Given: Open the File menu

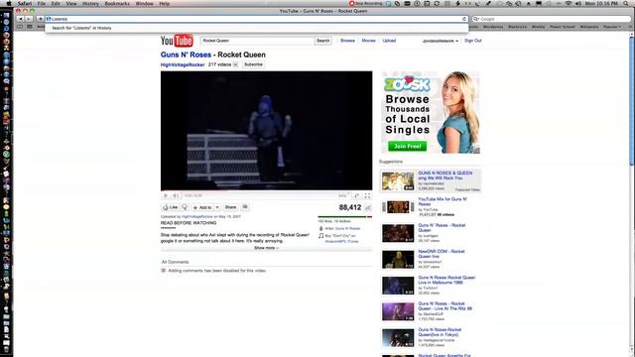Looking at the screenshot, I should pos(42,3).
